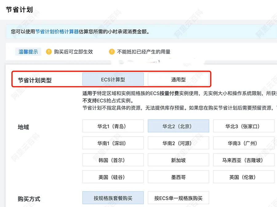This screenshot has width=277, height=207.
Task: Select the 美国（硅谷） region
Action: click(113, 177)
